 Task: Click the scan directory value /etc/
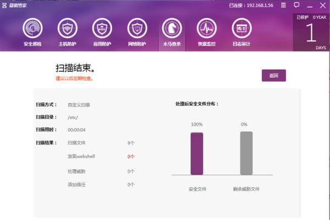[73, 117]
